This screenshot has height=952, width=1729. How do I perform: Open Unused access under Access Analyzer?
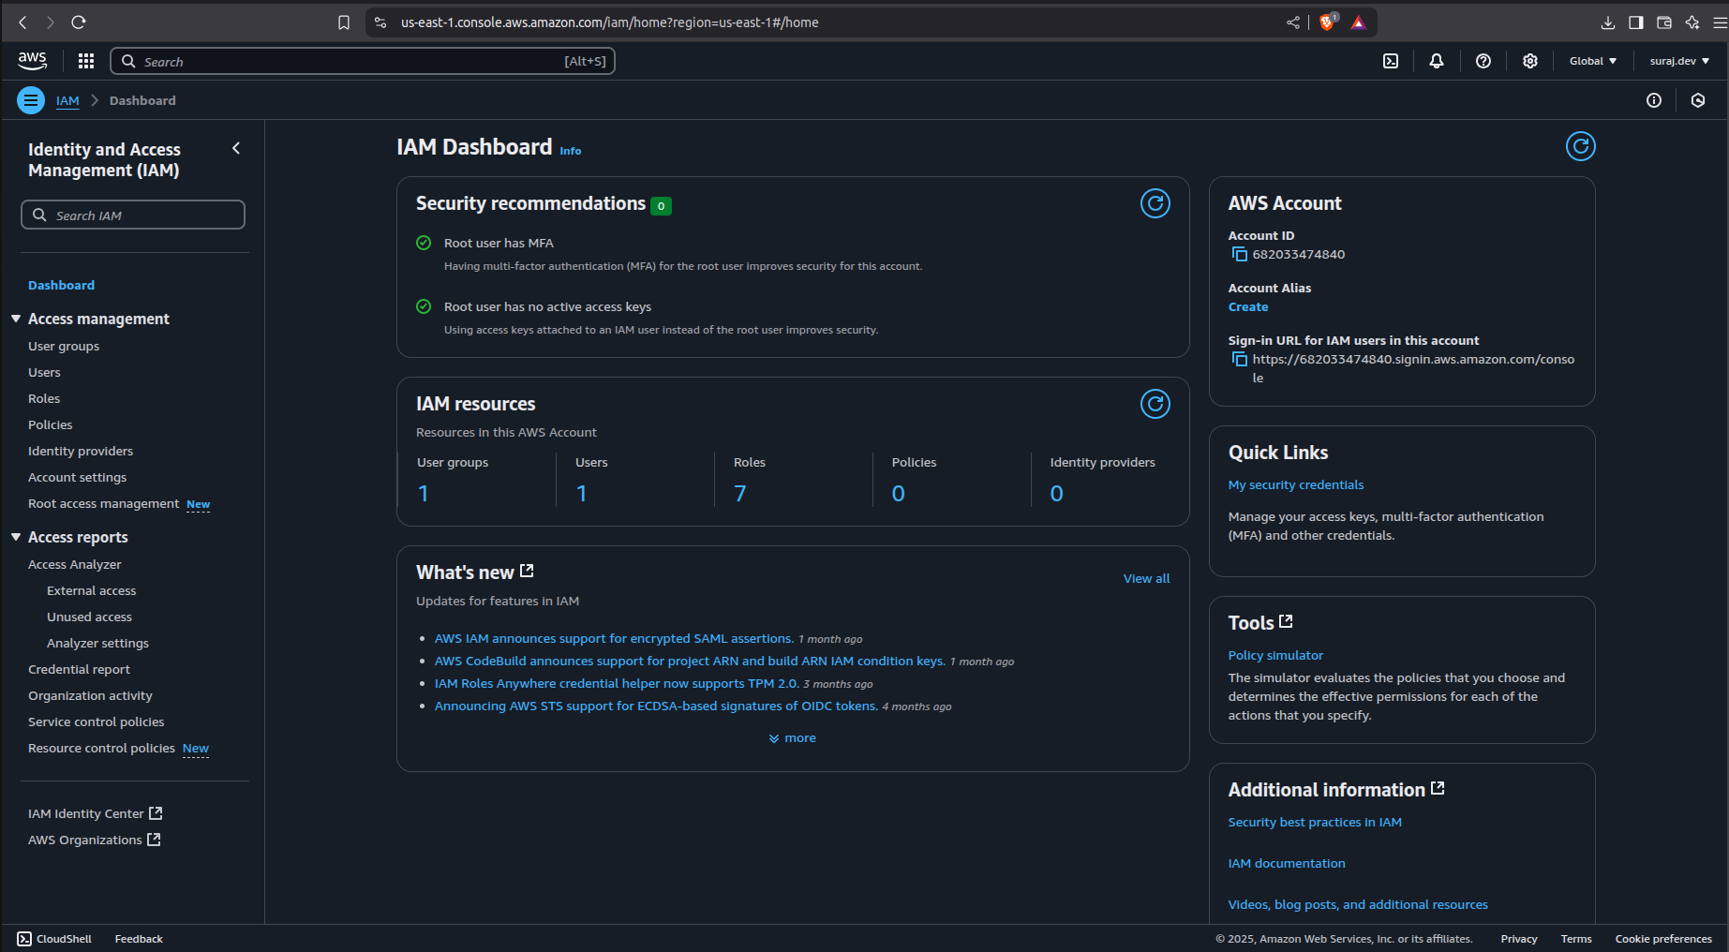(89, 617)
